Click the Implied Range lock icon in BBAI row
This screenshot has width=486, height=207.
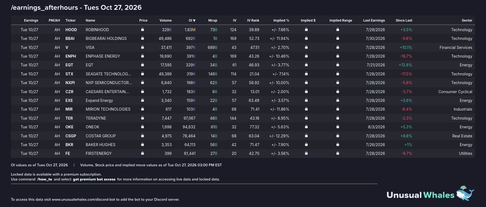337,38
